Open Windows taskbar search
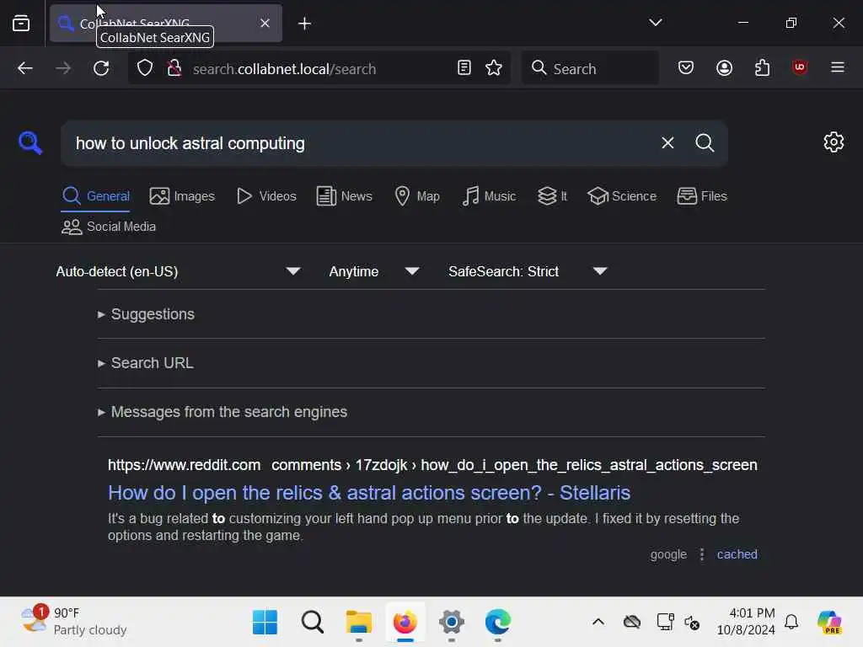 tap(312, 623)
